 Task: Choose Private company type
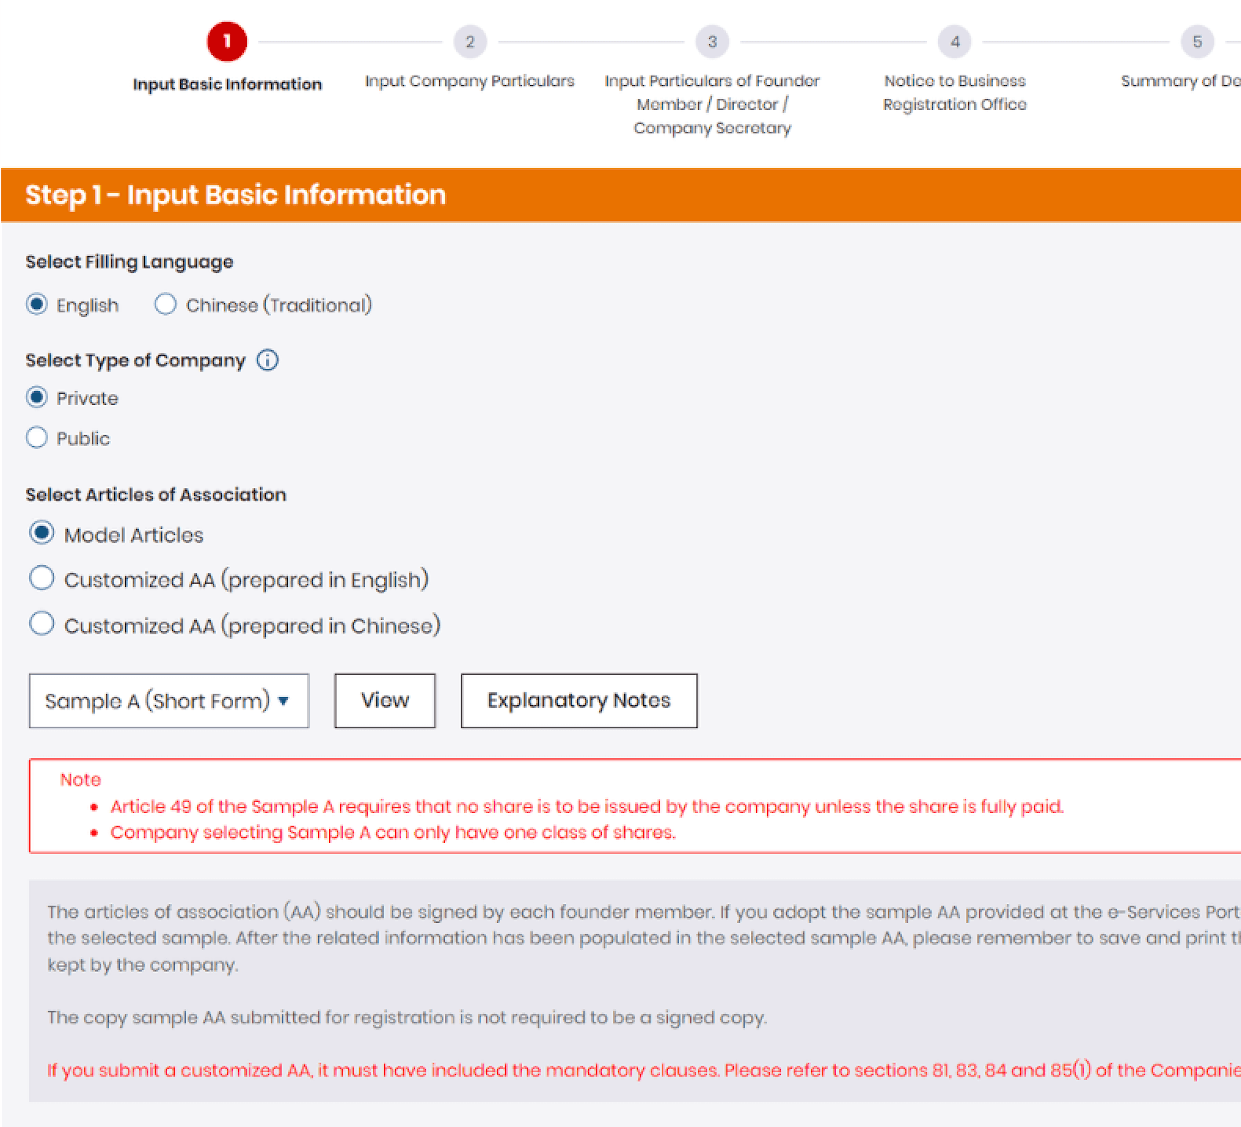coord(37,398)
